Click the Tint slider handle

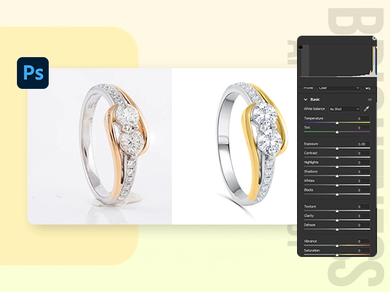[x=337, y=132]
